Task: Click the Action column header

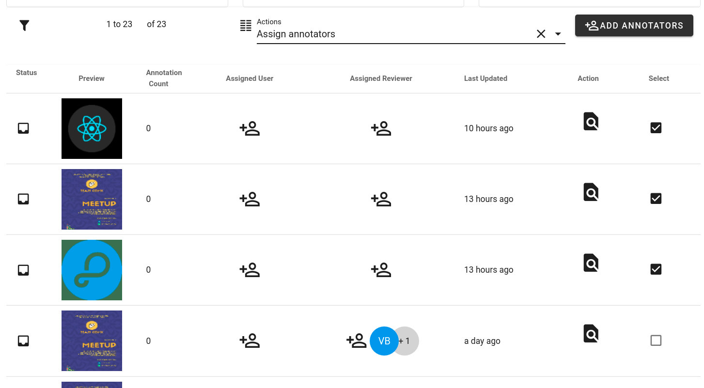Action: click(588, 78)
